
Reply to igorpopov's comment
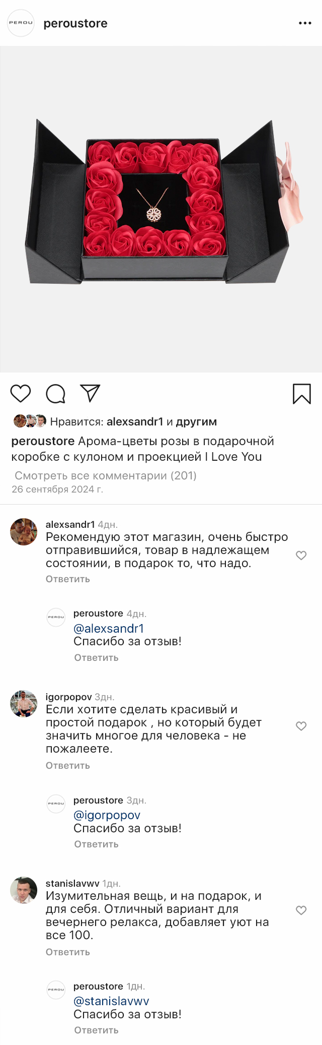pos(68,766)
